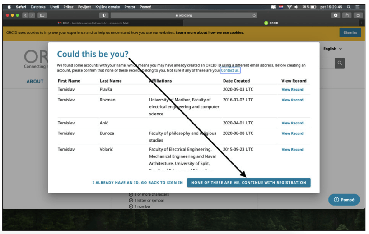Click the Croatian flag input source icon

(281, 7)
